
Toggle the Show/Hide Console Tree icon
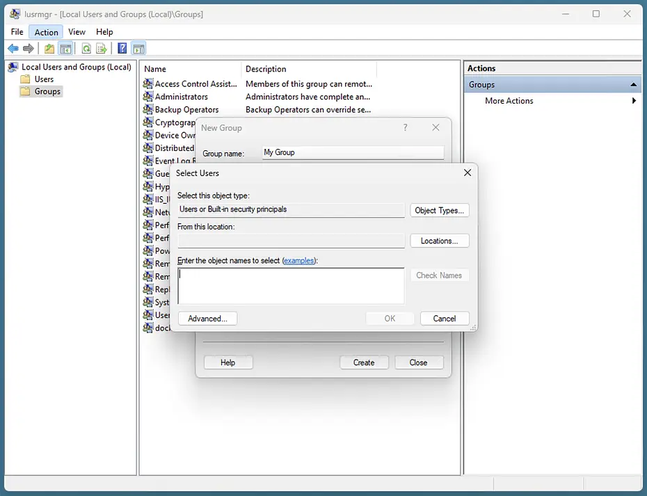pyautogui.click(x=65, y=49)
